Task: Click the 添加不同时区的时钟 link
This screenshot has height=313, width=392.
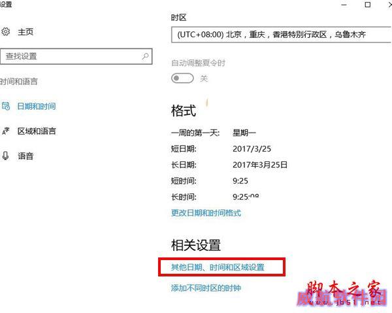Action: [x=206, y=288]
